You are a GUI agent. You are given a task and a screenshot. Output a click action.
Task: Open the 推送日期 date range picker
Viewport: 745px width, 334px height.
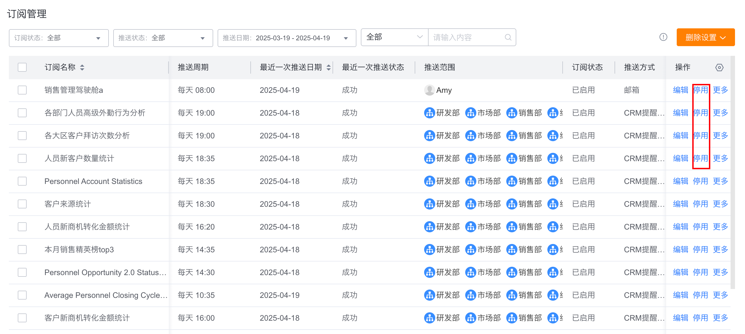coord(287,38)
